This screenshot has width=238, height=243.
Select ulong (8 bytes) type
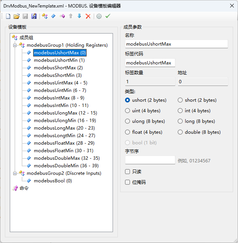click(127, 121)
